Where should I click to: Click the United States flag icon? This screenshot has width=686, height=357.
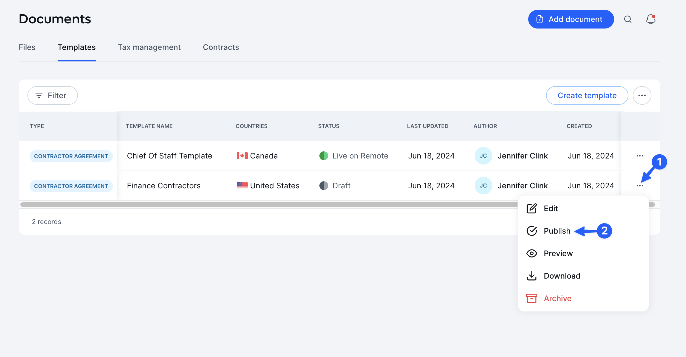click(242, 186)
